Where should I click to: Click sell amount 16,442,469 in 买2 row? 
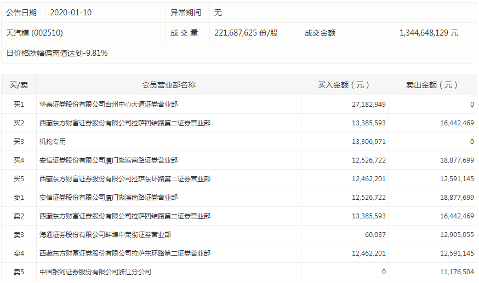pyautogui.click(x=457, y=123)
